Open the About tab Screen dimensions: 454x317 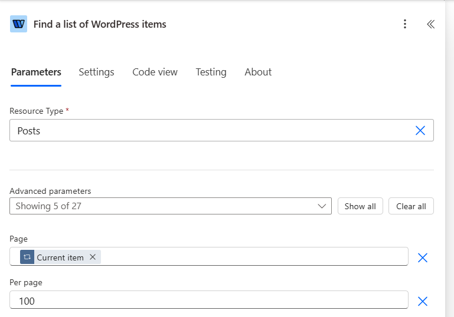[258, 72]
